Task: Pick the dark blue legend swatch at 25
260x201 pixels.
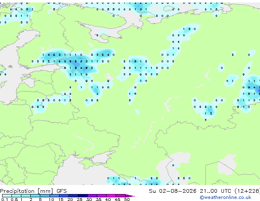Action: 83,196
